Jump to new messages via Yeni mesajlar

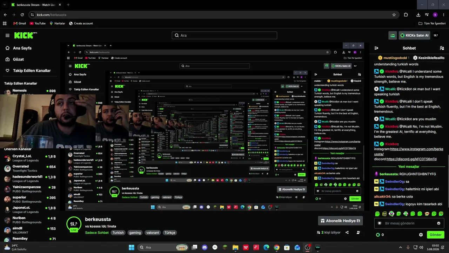tap(409, 167)
